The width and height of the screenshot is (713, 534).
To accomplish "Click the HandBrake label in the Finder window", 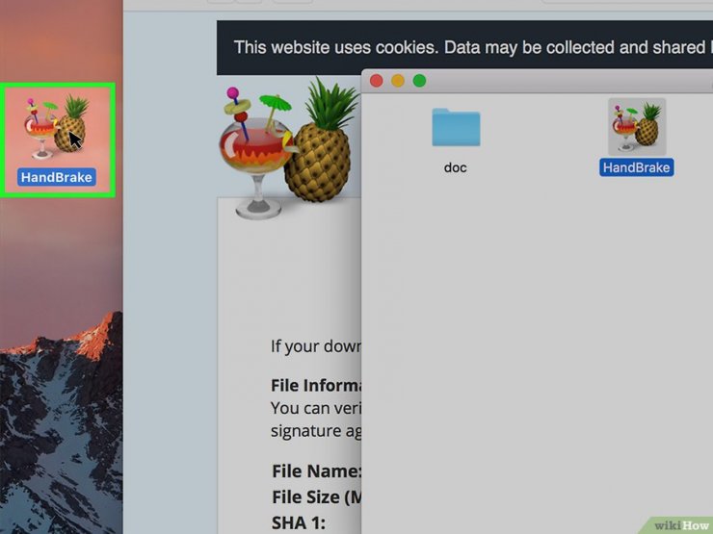I will pos(636,167).
